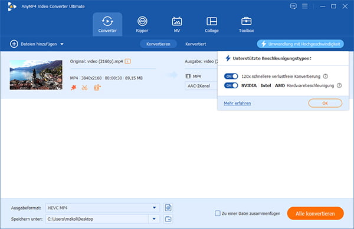354x229 pixels.
Task: Switch to the Collage tab
Action: (x=212, y=24)
